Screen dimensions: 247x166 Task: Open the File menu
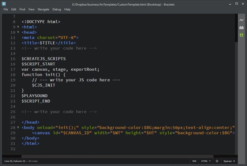[x=6, y=10]
